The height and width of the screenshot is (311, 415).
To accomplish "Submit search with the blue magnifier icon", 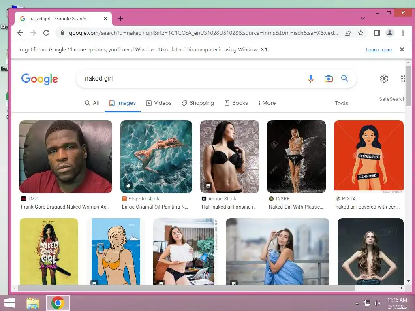I will 344,78.
